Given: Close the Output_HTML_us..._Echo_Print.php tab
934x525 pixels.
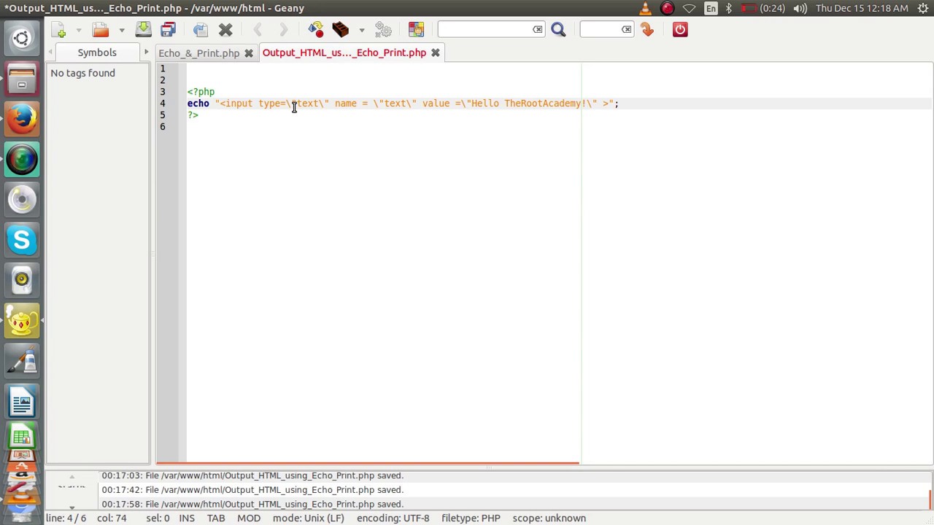Looking at the screenshot, I should (x=436, y=52).
